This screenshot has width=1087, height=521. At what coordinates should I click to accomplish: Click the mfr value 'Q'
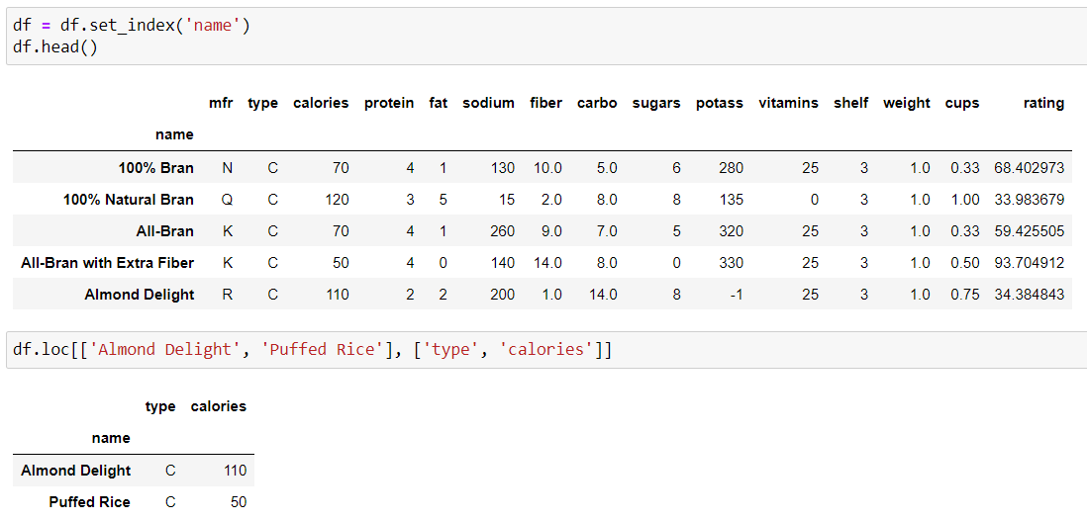(x=228, y=200)
